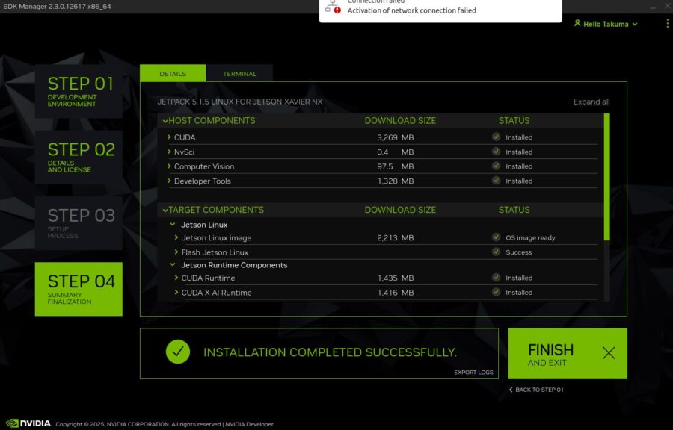Click the user profile icon beside Hello Takuma
This screenshot has height=430, width=673.
(x=577, y=24)
